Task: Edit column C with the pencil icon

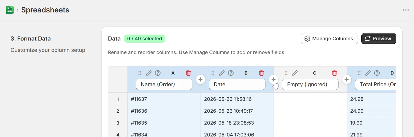Action: click(x=295, y=73)
